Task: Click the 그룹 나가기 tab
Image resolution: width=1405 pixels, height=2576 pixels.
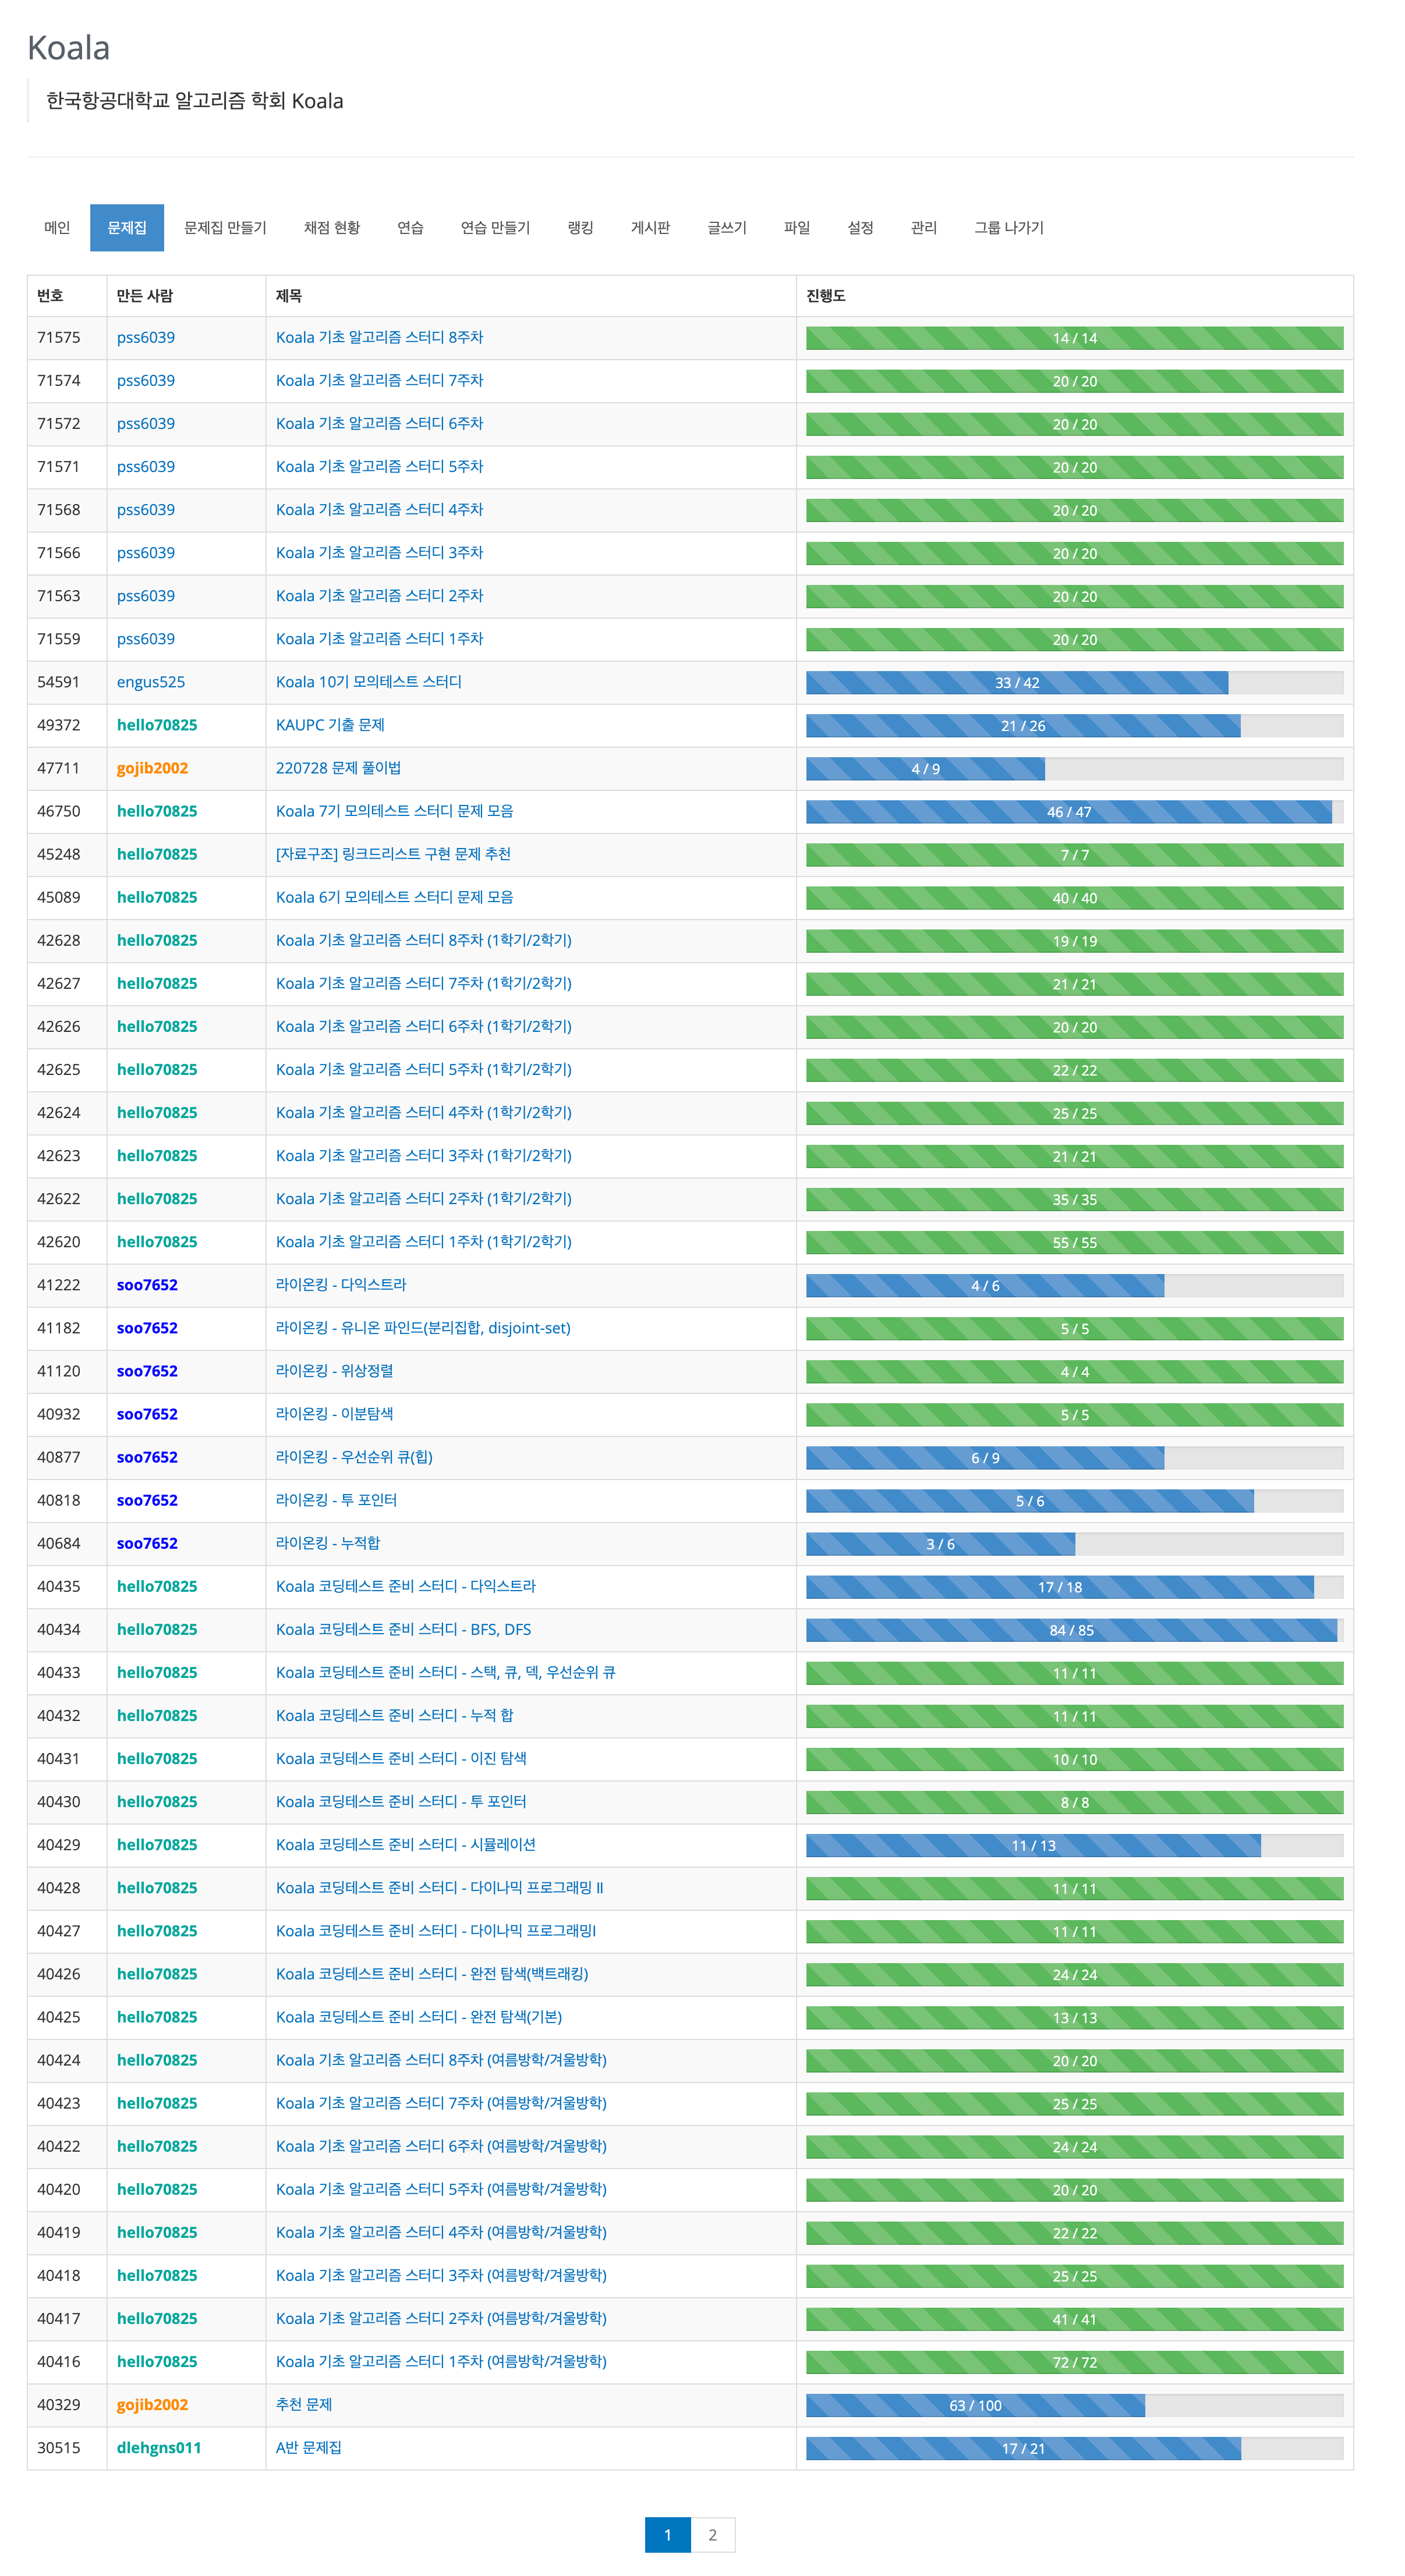Action: tap(1008, 228)
